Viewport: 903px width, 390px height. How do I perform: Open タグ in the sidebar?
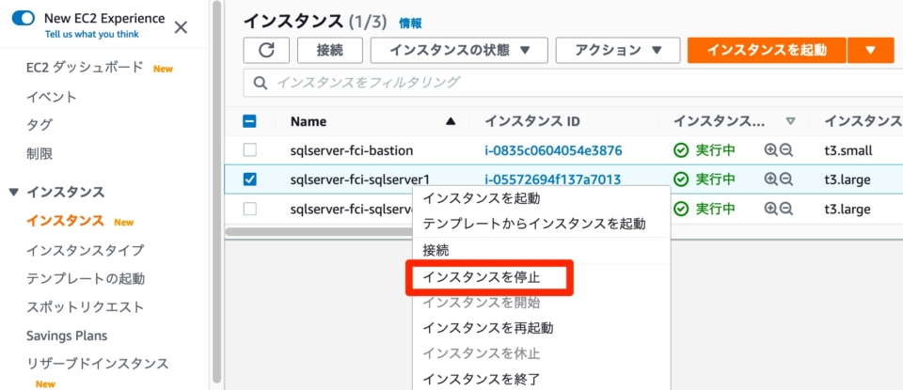point(40,125)
